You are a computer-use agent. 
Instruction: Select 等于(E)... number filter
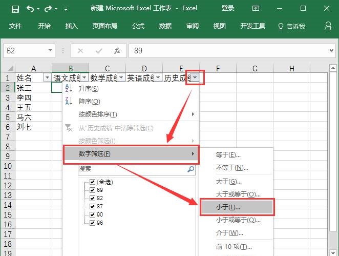237,155
